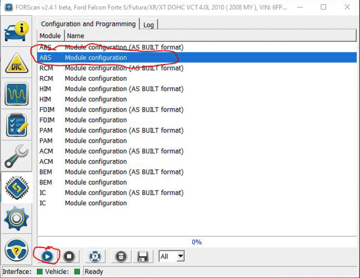
Task: Click the Ready status text
Action: pyautogui.click(x=93, y=272)
